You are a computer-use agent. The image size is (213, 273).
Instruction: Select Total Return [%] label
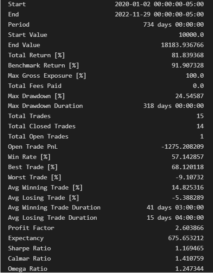pos(36,55)
